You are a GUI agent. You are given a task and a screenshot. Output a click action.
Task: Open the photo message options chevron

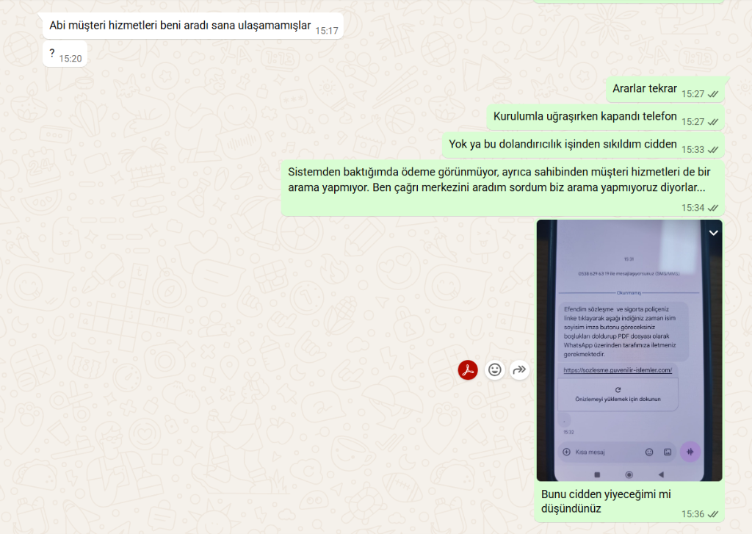pyautogui.click(x=714, y=233)
